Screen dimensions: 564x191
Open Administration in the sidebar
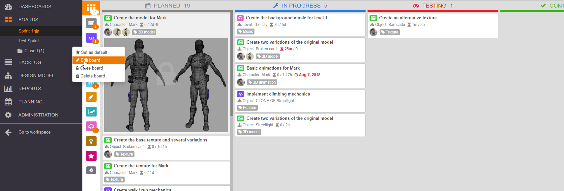[x=38, y=115]
